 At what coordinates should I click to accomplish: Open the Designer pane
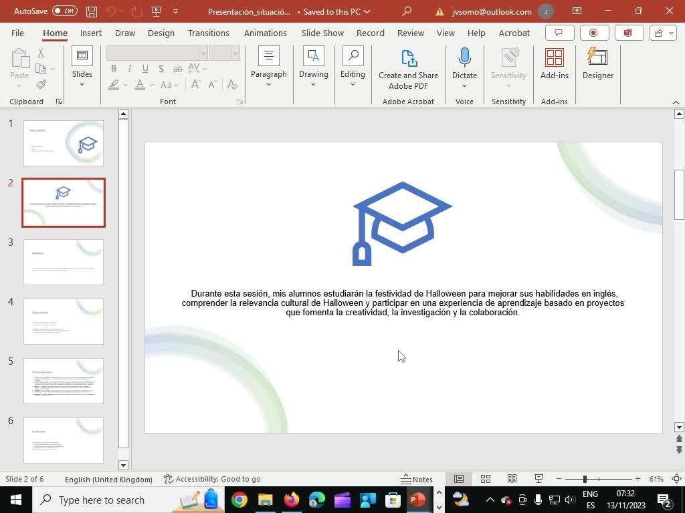pyautogui.click(x=597, y=64)
